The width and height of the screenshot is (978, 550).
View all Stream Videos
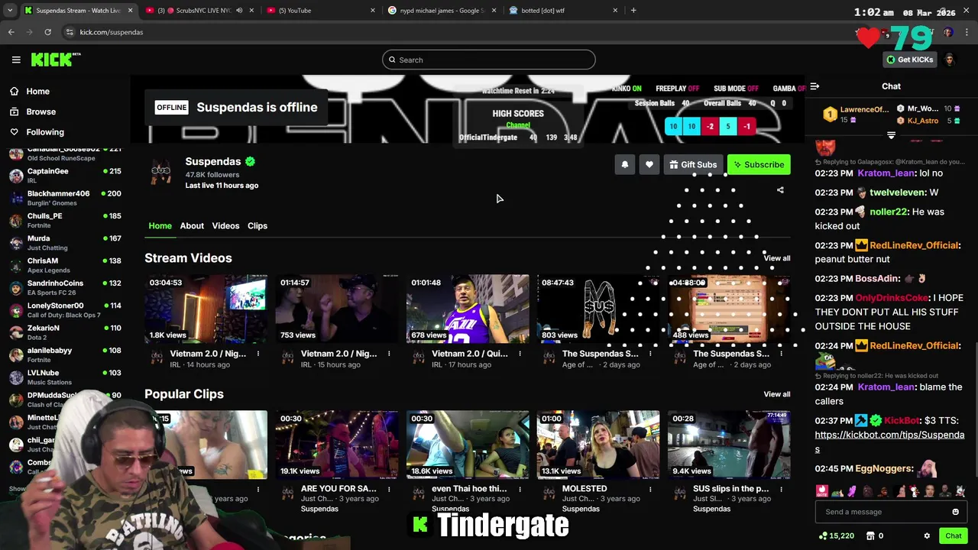click(x=777, y=258)
